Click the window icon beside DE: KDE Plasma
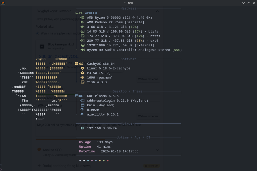 pyautogui.click(x=77, y=96)
